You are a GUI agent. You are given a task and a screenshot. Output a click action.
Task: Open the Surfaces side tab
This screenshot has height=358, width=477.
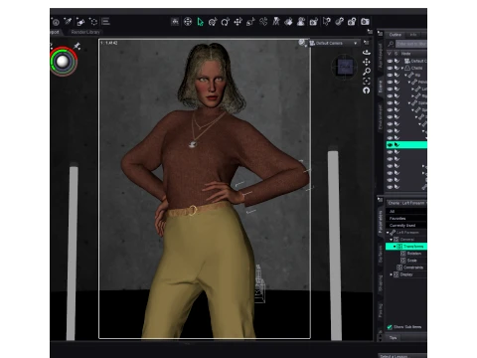pyautogui.click(x=381, y=255)
